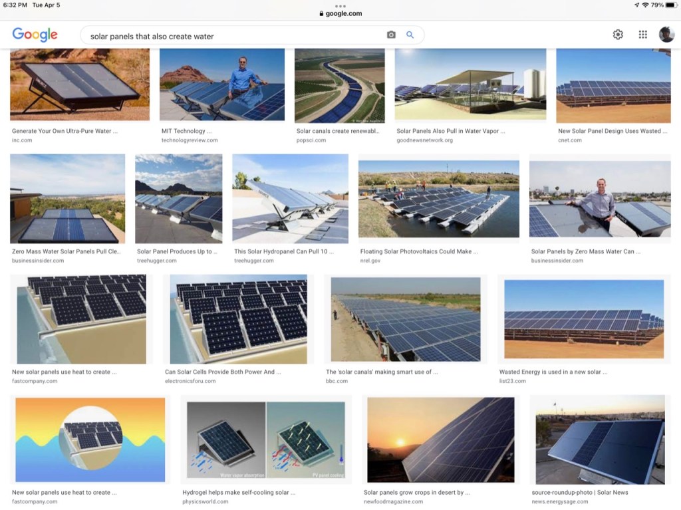Open Google apps grid icon

coord(642,34)
